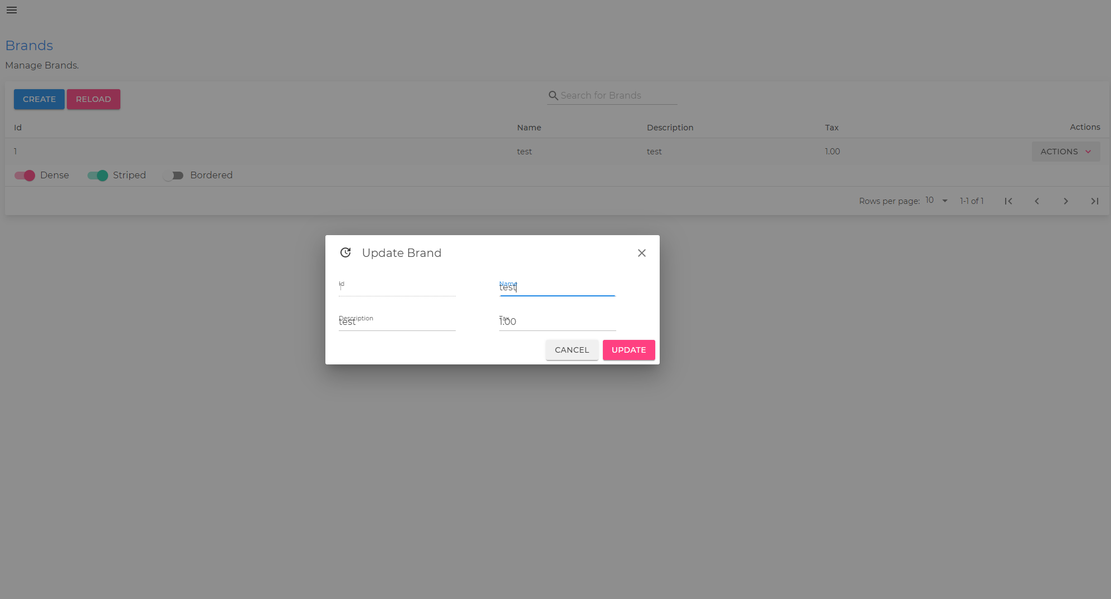Click the search magnifier icon
The width and height of the screenshot is (1111, 599).
point(553,95)
